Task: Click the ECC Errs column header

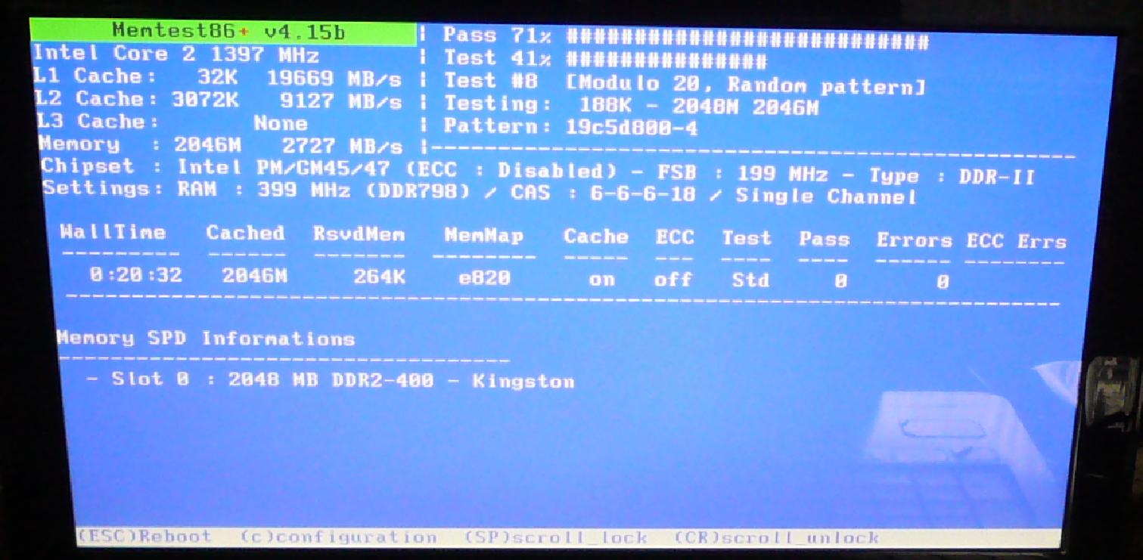Action: 1016,242
